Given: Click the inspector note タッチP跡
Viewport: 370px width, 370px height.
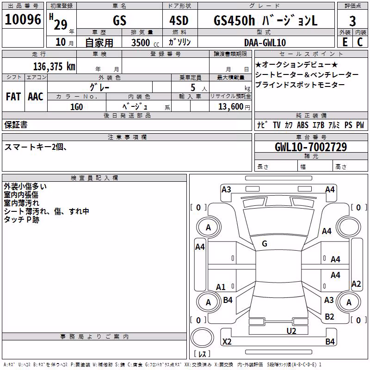Looking at the screenshot, I should (x=21, y=219).
